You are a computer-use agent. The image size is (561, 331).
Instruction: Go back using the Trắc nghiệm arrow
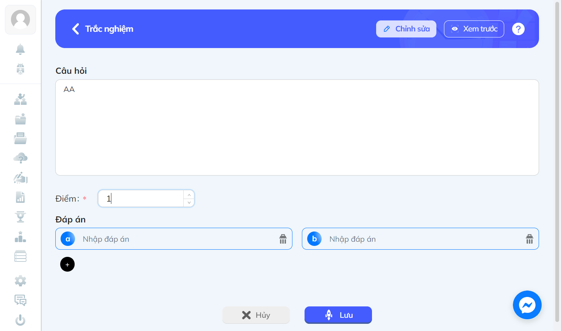(76, 29)
